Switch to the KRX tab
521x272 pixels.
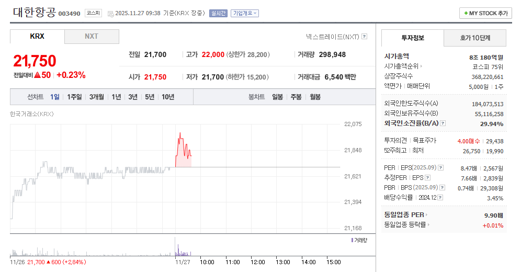click(x=37, y=37)
